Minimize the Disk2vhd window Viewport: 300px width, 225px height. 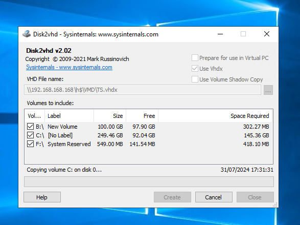click(220, 34)
